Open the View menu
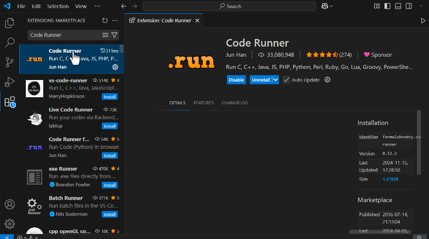429x239 pixels. point(81,6)
